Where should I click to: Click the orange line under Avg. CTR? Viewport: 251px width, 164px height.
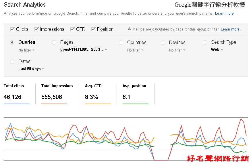pyautogui.click(x=98, y=104)
